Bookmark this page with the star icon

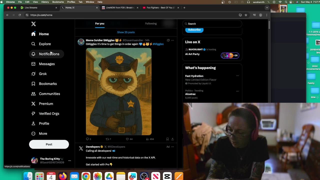pyautogui.click(x=246, y=15)
